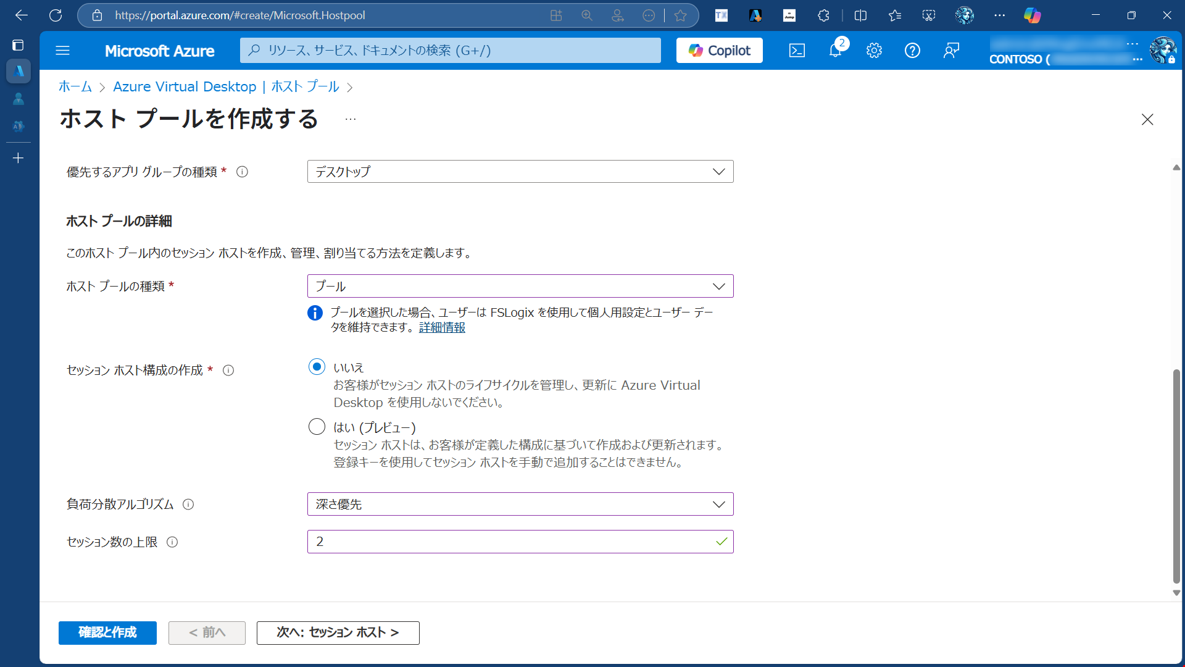Expand the 優先するアプリ グループの種類 dropdown
Screen dimensions: 1185x667
(x=520, y=172)
